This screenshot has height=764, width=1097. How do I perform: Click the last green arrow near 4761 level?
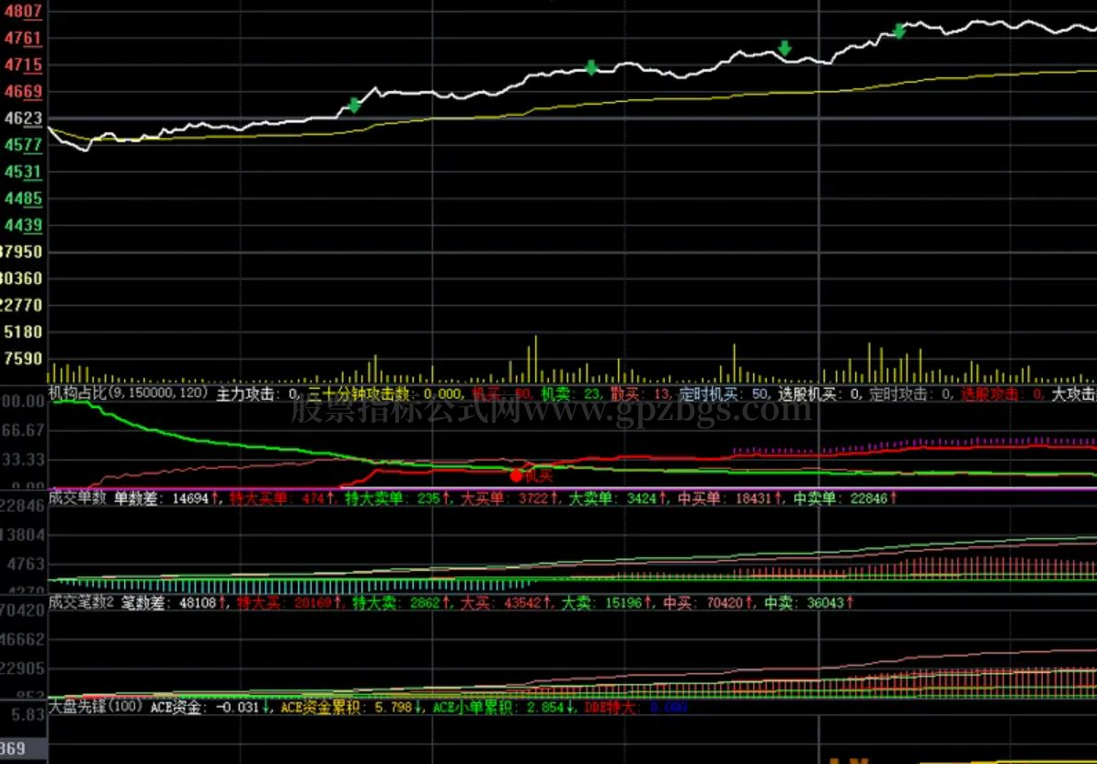(x=899, y=30)
